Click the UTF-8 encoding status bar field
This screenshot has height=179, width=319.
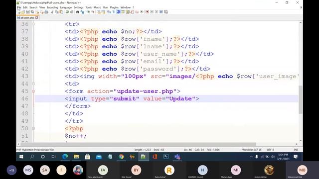click(x=270, y=150)
